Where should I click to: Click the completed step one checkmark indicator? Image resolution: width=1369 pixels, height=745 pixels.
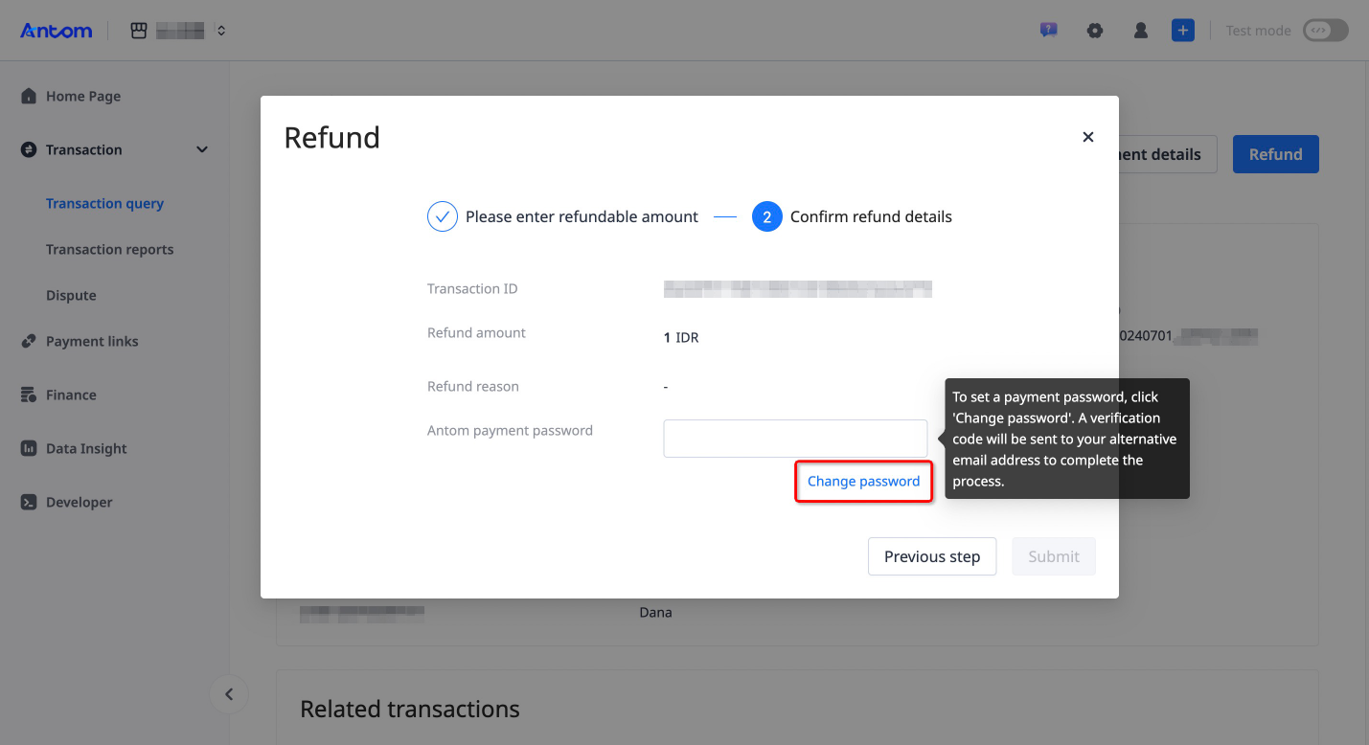442,216
